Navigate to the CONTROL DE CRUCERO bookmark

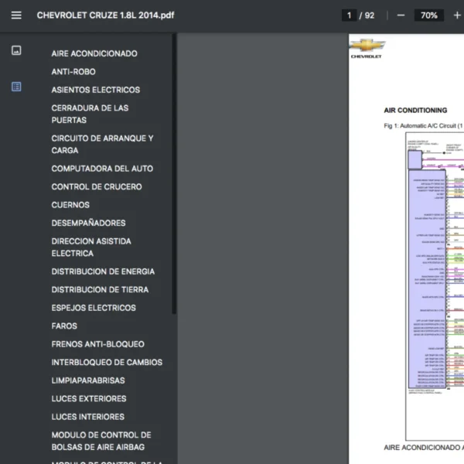97,187
